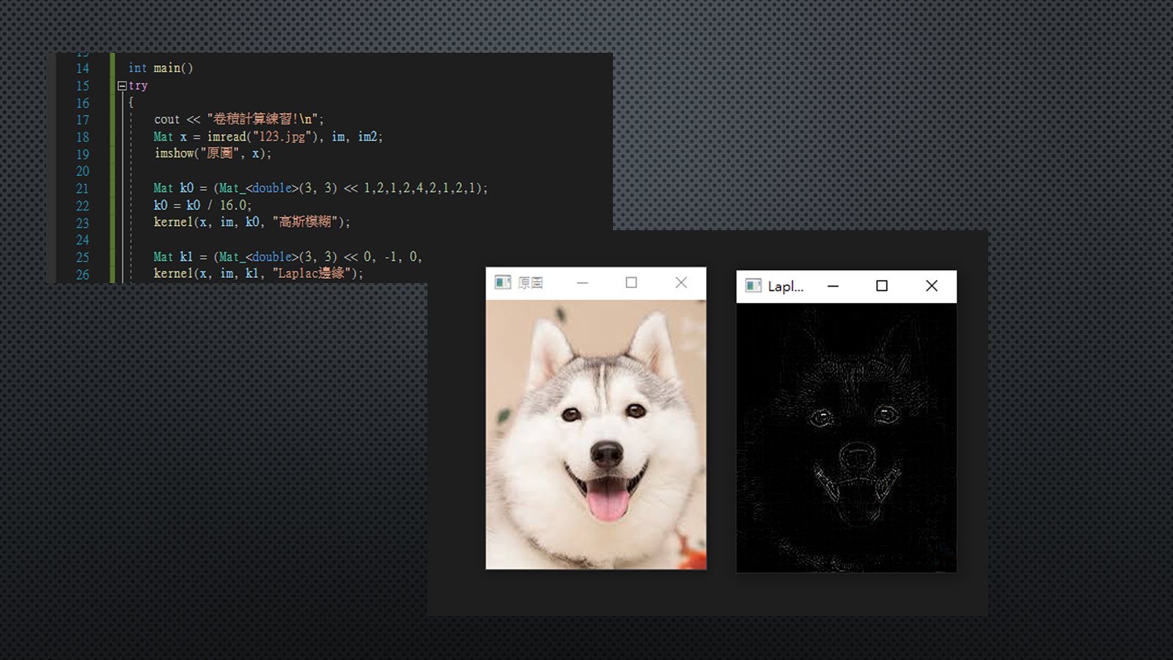1173x660 pixels.
Task: Click the main() function name
Action: pyautogui.click(x=173, y=68)
